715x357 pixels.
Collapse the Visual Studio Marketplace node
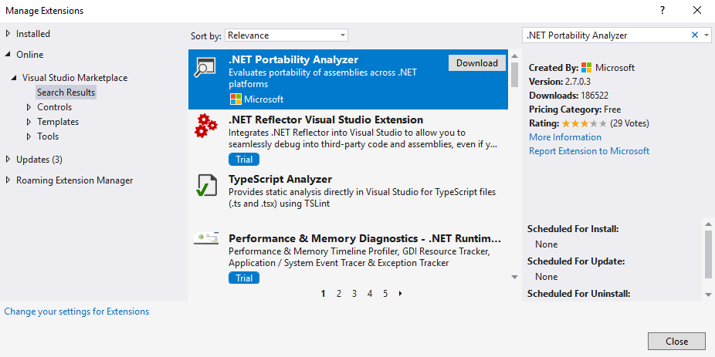[x=14, y=78]
